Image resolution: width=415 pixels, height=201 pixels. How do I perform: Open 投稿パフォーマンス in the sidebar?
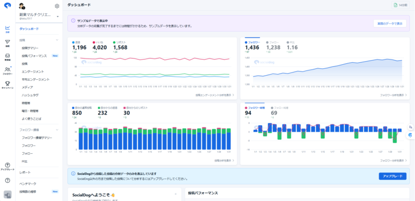point(34,56)
